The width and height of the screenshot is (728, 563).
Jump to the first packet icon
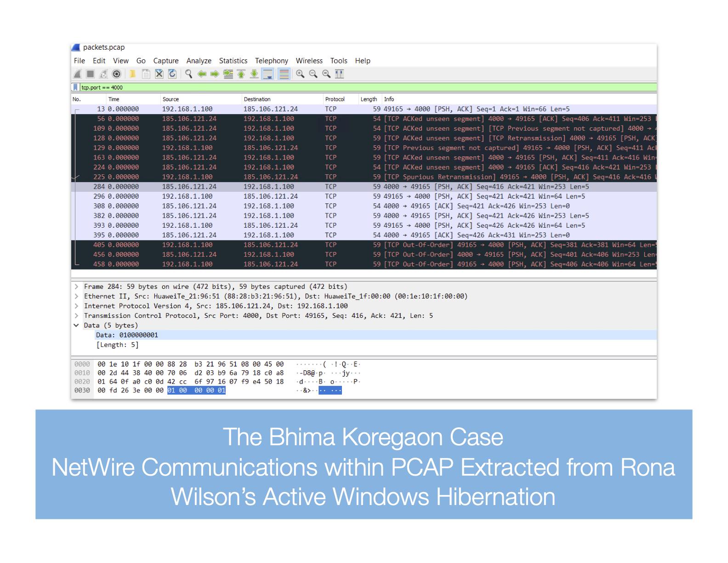coord(241,74)
